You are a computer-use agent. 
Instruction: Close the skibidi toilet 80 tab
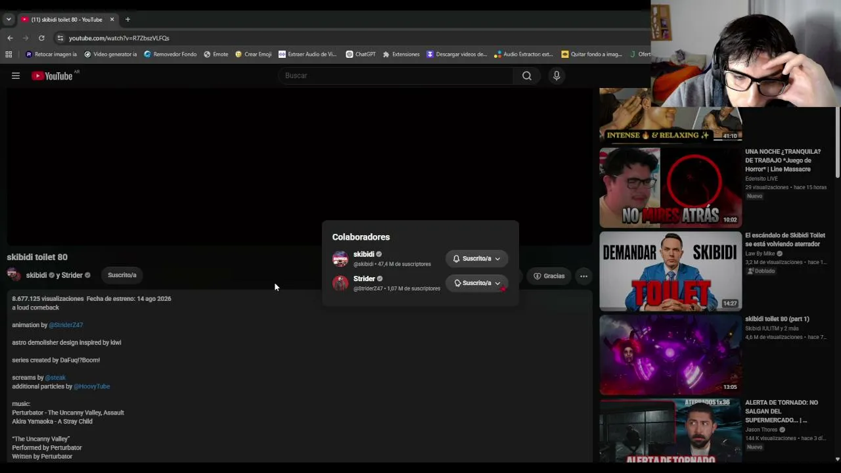click(x=112, y=20)
